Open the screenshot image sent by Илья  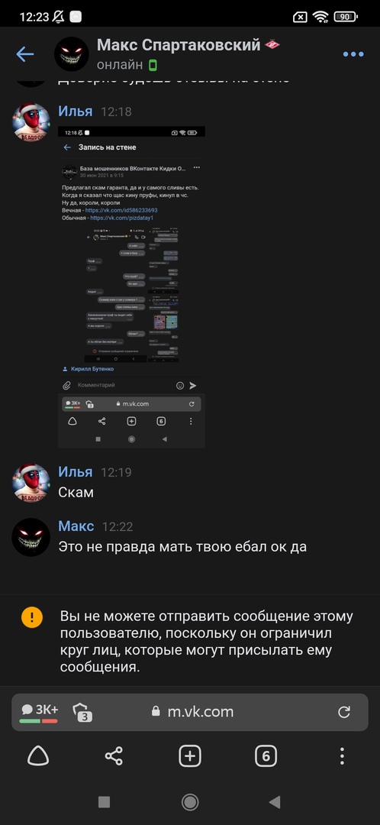click(x=131, y=286)
